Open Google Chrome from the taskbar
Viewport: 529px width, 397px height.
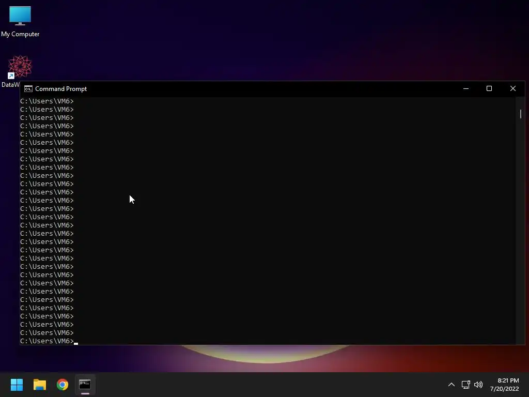point(63,385)
